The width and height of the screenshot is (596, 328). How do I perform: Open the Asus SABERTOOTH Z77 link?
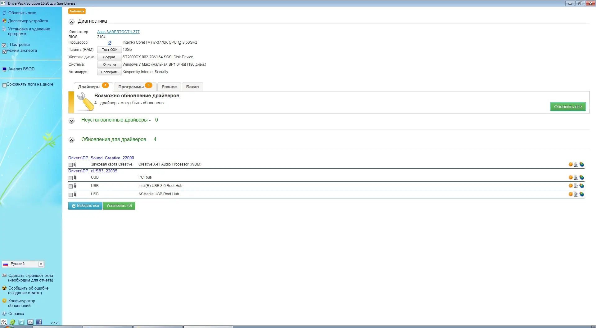click(118, 32)
